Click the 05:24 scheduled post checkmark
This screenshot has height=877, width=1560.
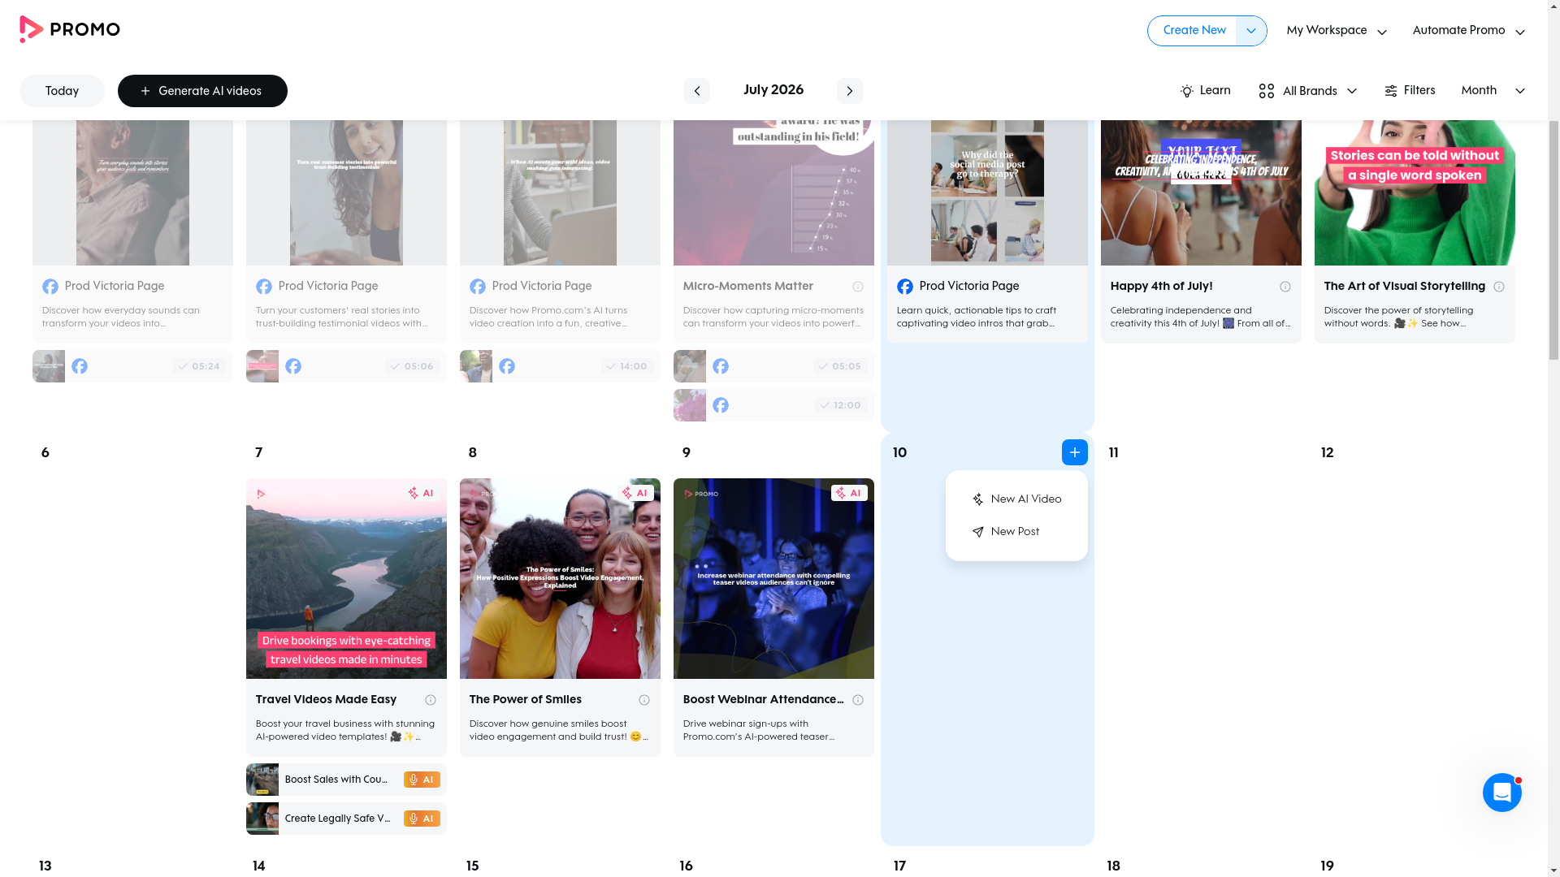pyautogui.click(x=184, y=366)
